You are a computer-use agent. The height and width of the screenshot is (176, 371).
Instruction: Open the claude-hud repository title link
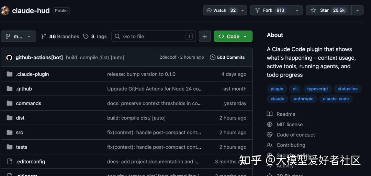click(31, 11)
